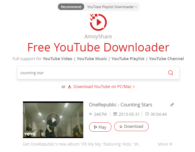Click the Play button for Counting Stars
Screen dimensions: 195x152
[100, 127]
